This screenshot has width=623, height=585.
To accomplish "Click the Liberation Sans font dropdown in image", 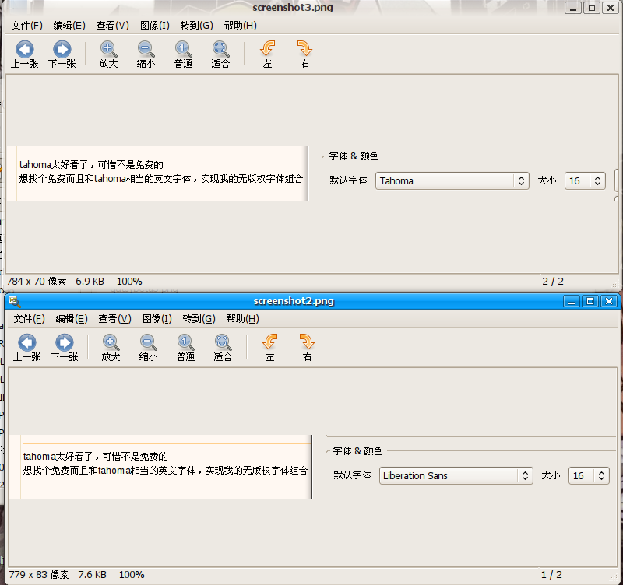I will (456, 475).
